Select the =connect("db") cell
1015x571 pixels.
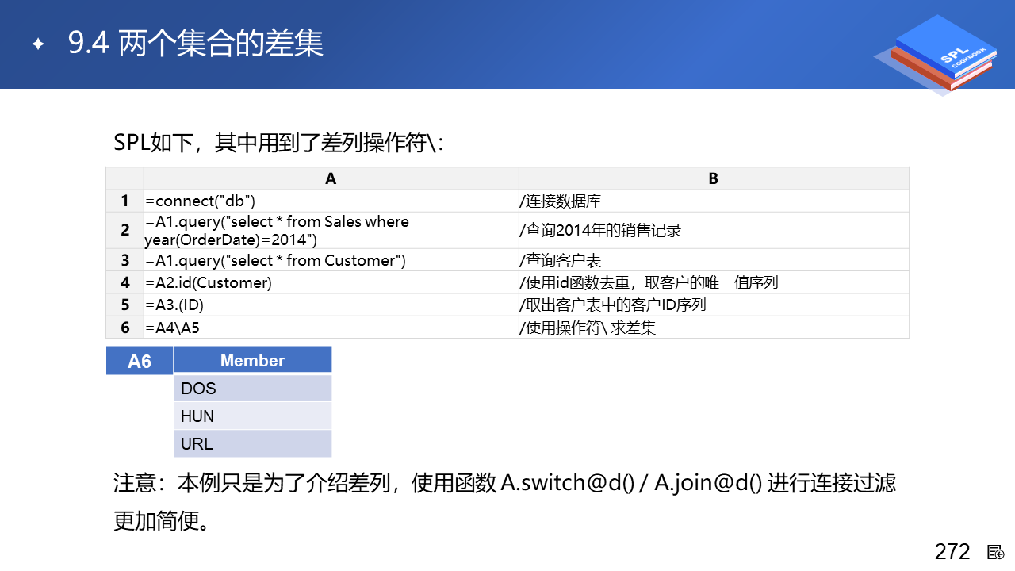tap(331, 201)
